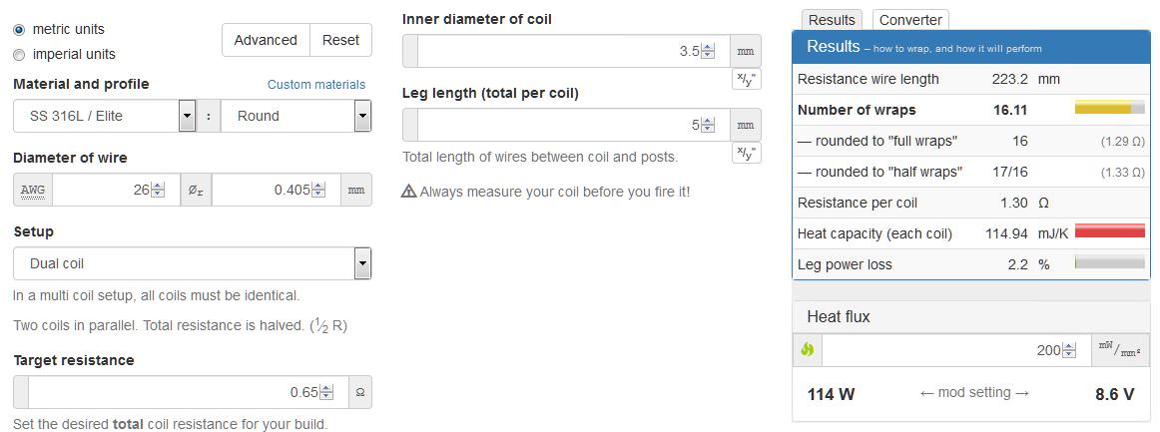Click the wire diameter symbol icon

click(196, 190)
